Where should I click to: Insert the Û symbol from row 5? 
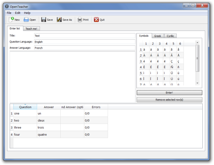coord(173,73)
